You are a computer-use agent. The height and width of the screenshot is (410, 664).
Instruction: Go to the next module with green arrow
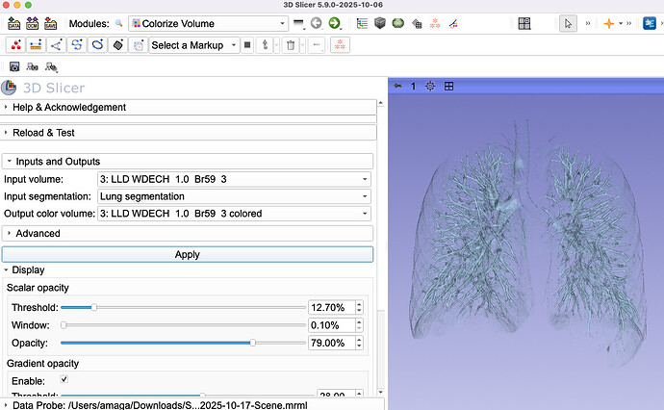pos(335,23)
